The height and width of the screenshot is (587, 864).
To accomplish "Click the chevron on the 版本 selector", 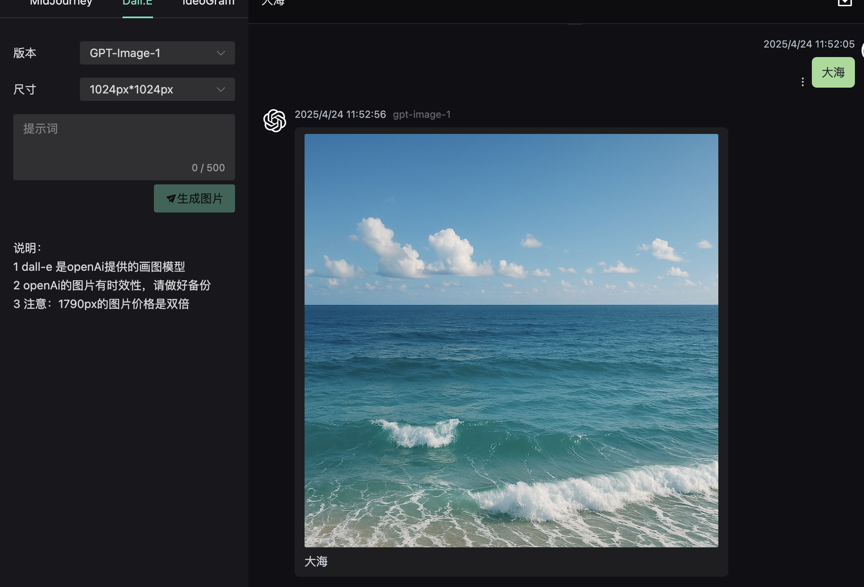I will (221, 53).
